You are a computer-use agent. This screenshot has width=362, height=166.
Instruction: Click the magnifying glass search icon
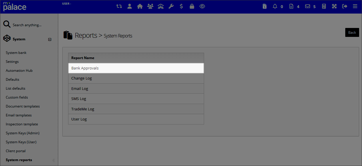(x=7, y=24)
